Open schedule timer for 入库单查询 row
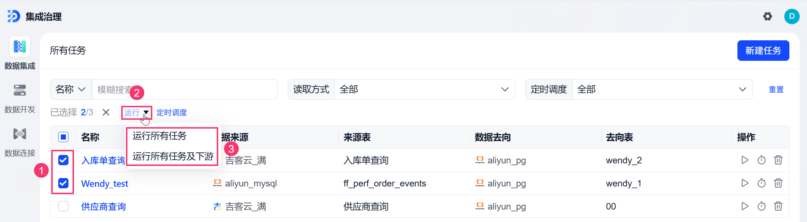The height and width of the screenshot is (222, 807). (762, 160)
